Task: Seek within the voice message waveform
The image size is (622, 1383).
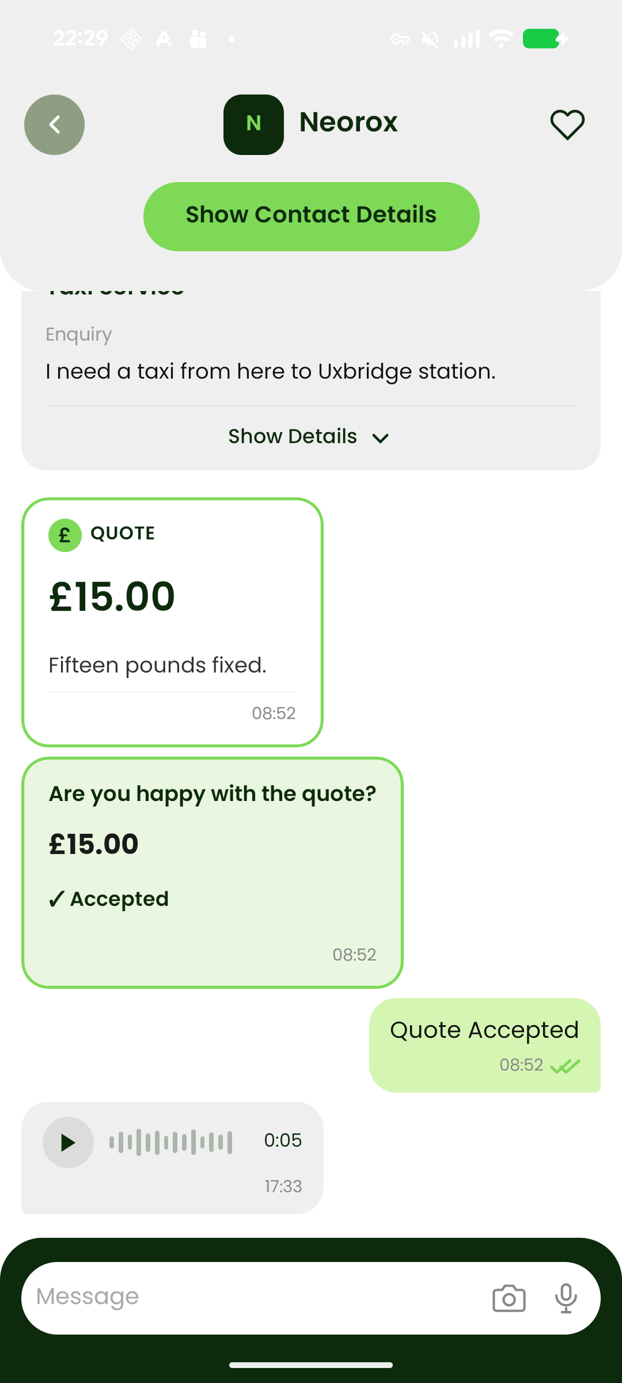Action: pos(171,1142)
